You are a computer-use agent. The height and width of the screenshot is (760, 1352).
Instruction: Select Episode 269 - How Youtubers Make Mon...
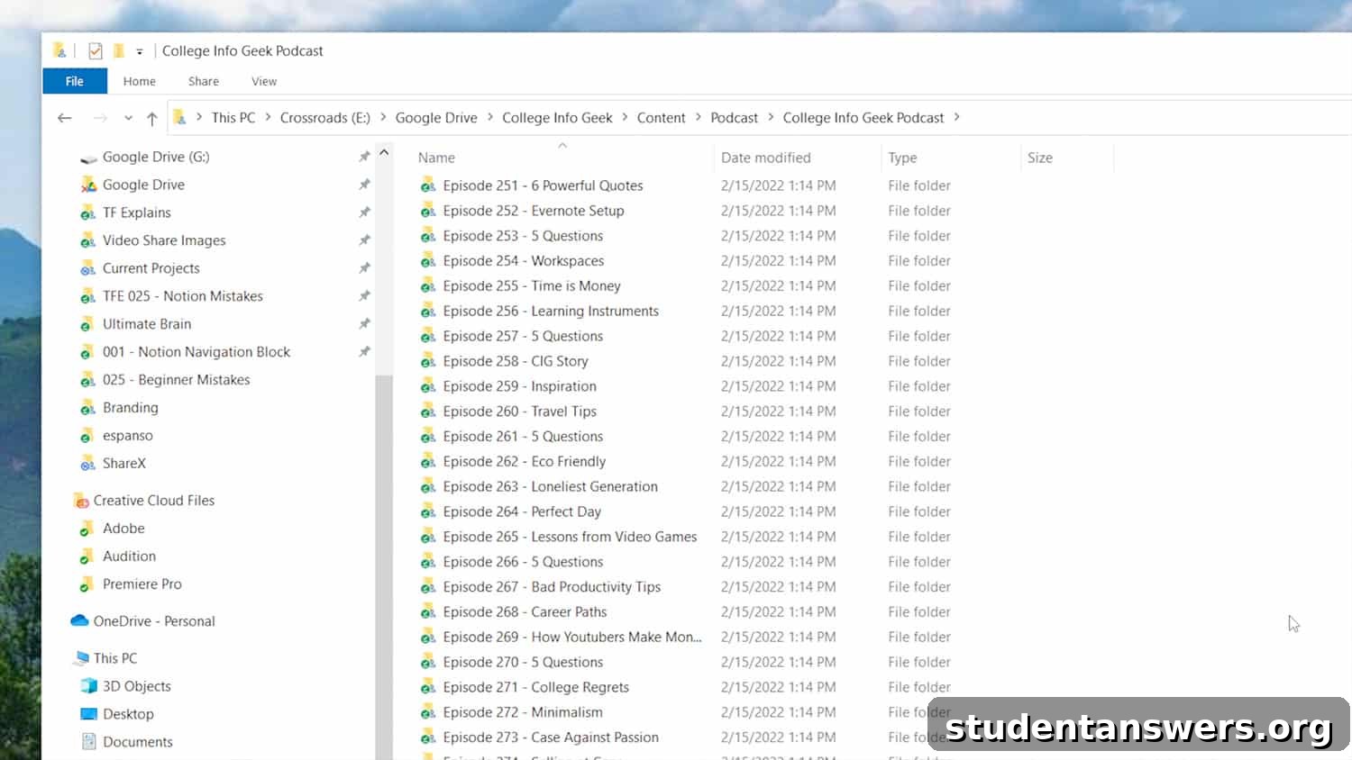(x=572, y=637)
